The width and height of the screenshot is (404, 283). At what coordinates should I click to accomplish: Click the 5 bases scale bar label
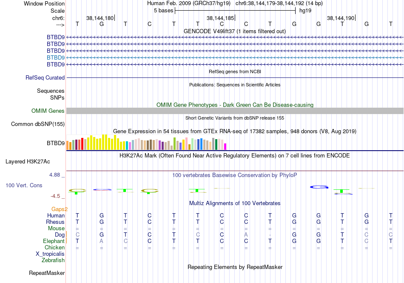point(164,11)
